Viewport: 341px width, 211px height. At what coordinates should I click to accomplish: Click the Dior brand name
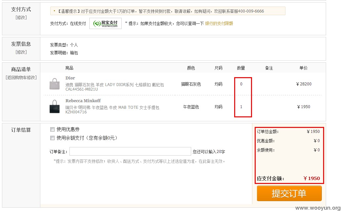pos(70,78)
